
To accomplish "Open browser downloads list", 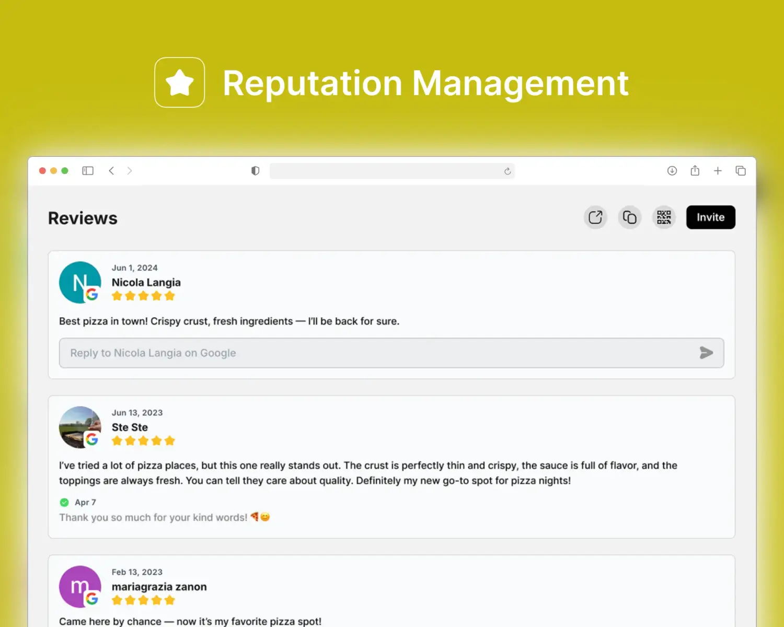I will pyautogui.click(x=672, y=171).
